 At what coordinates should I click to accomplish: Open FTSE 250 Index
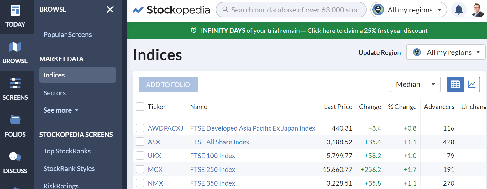coord(212,169)
